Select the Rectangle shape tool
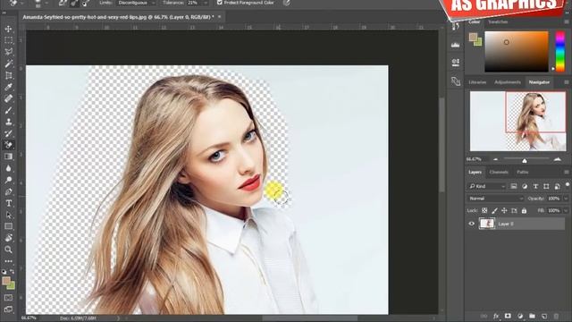The height and width of the screenshot is (322, 572). (x=8, y=226)
